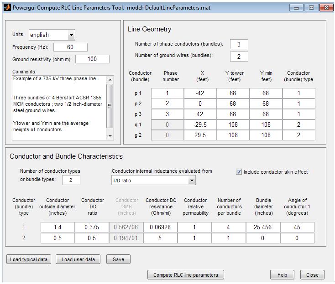
Task: Click p 1 X value -42
Action: pos(200,93)
